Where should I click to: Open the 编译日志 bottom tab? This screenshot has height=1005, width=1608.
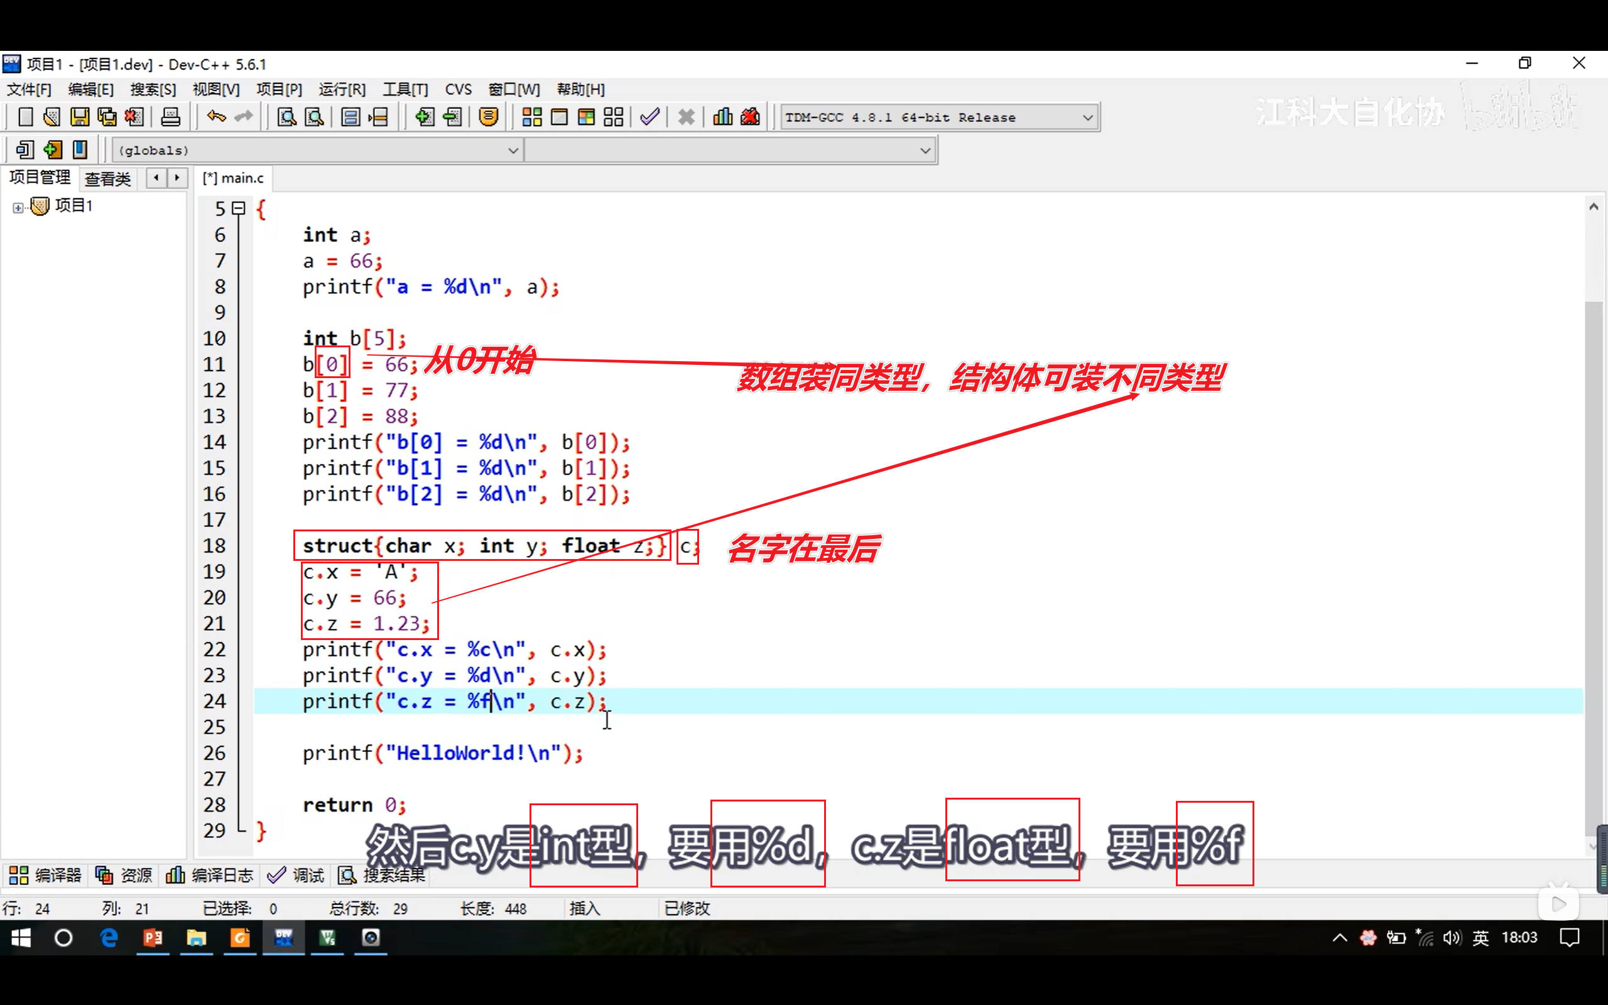210,876
